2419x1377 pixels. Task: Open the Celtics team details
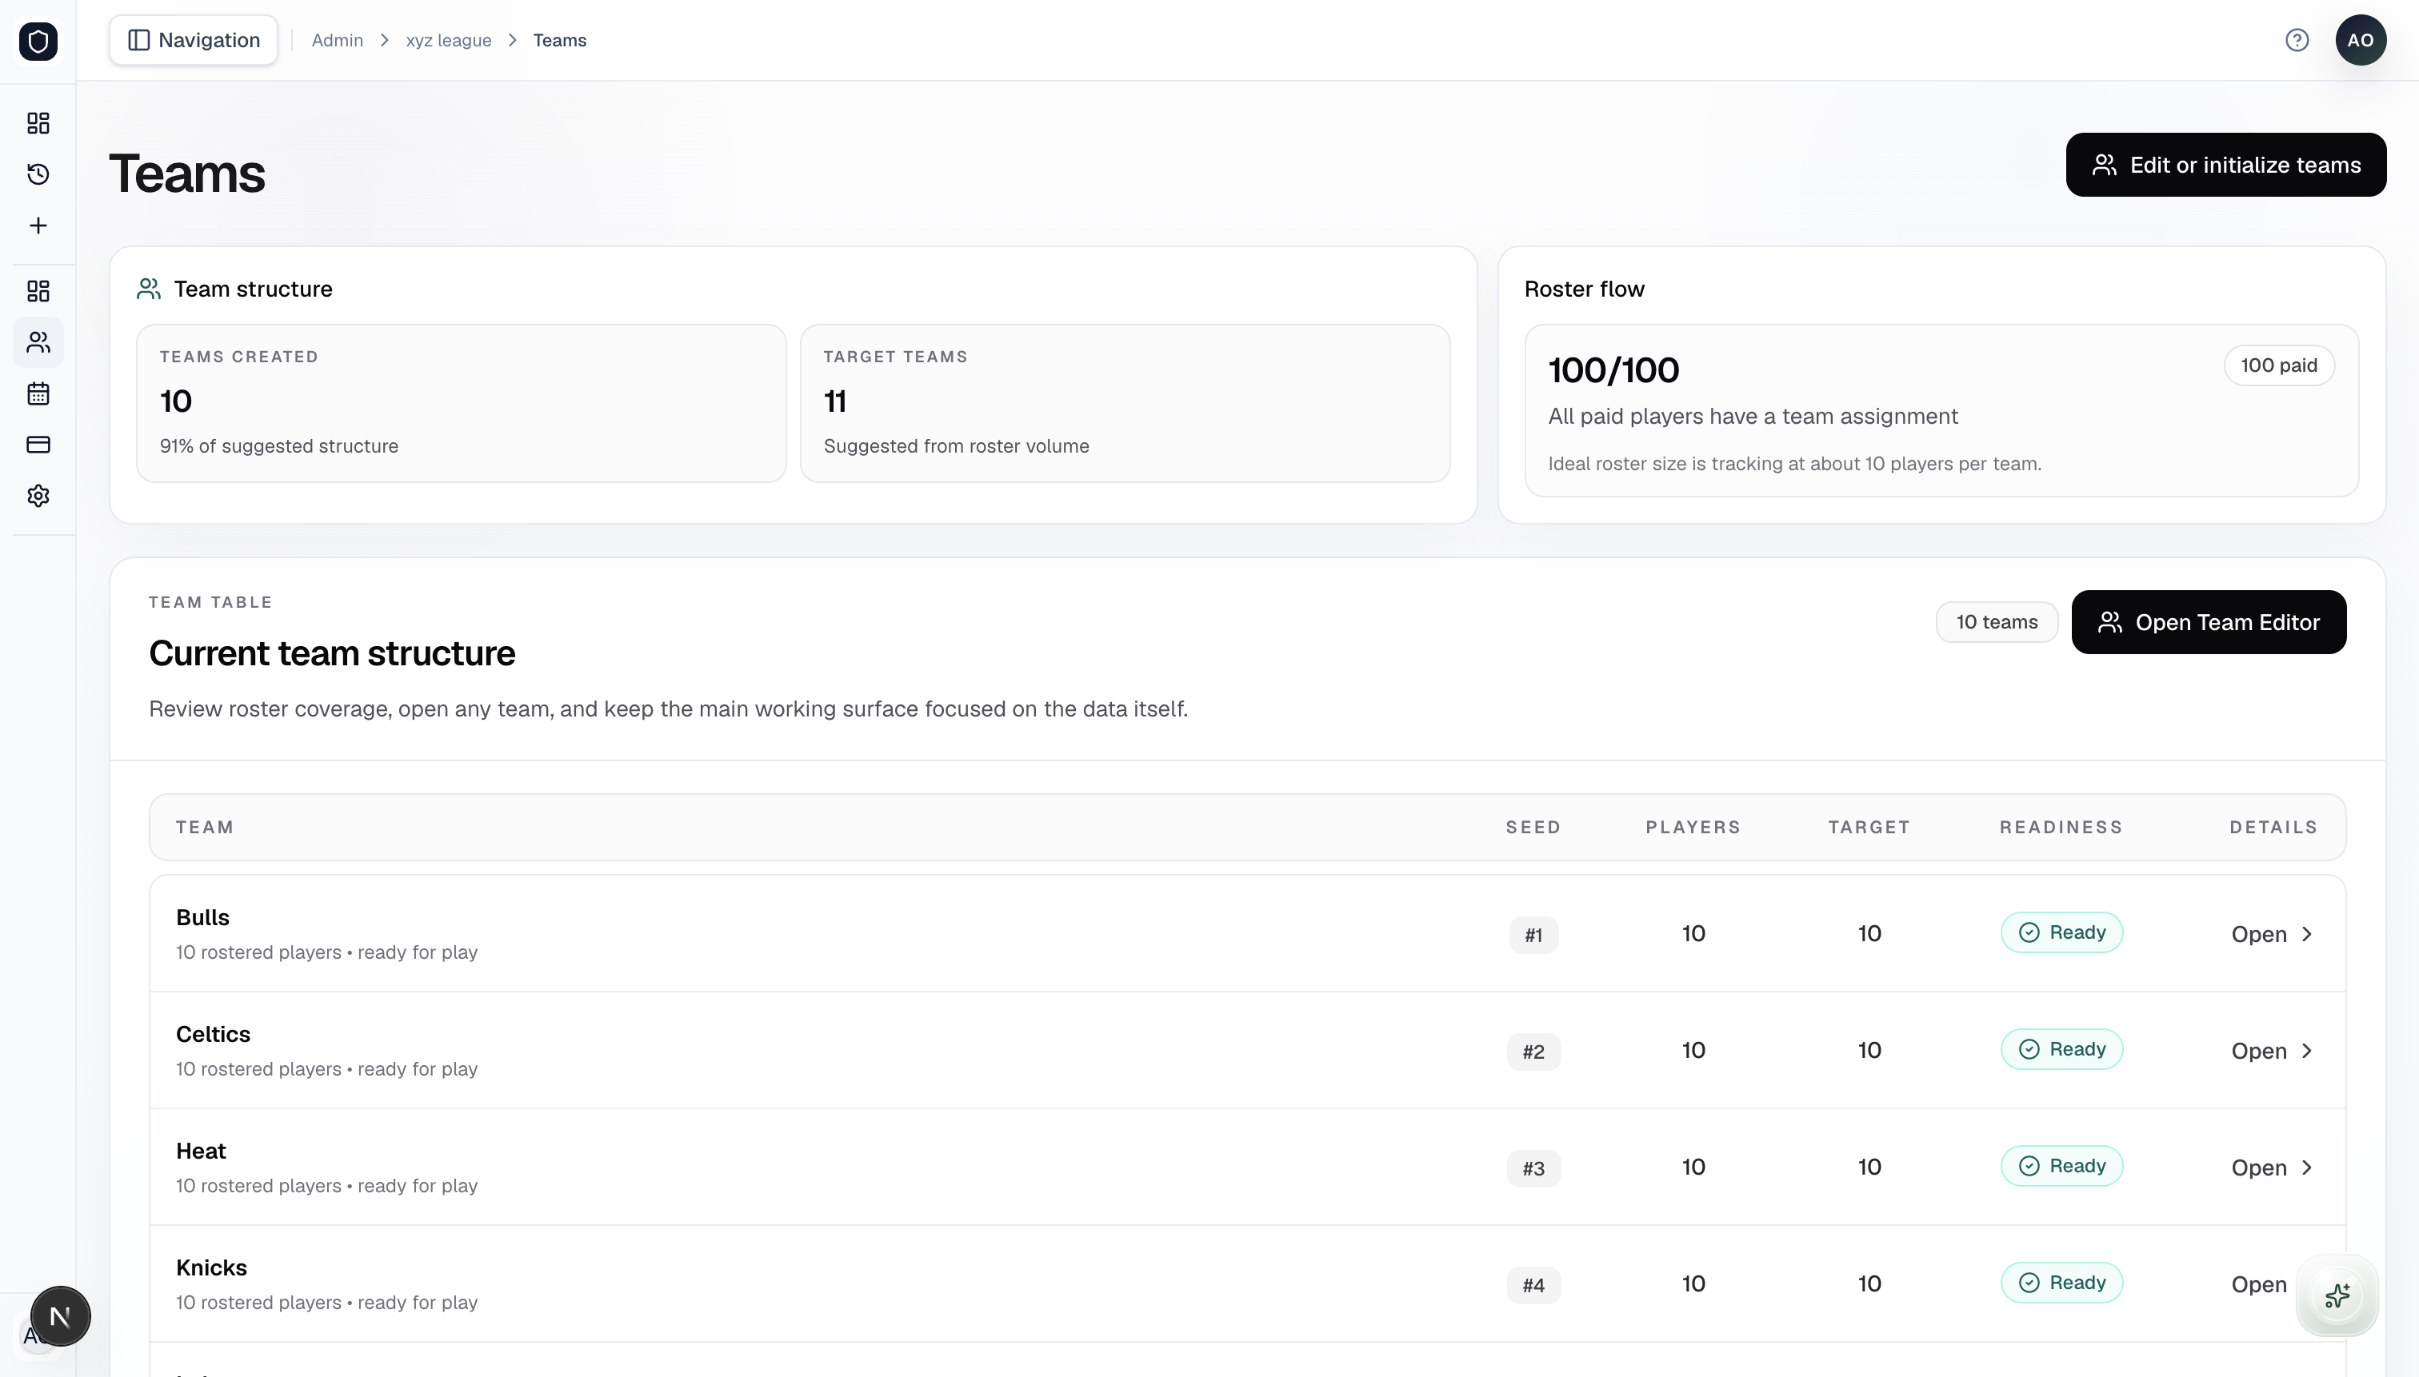pyautogui.click(x=2272, y=1051)
